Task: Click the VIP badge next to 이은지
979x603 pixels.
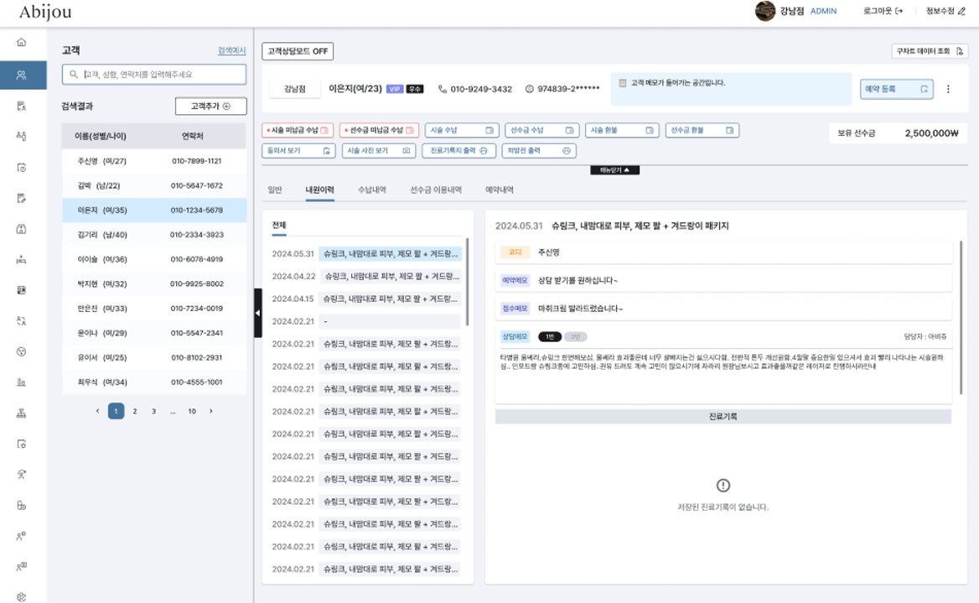Action: point(395,89)
